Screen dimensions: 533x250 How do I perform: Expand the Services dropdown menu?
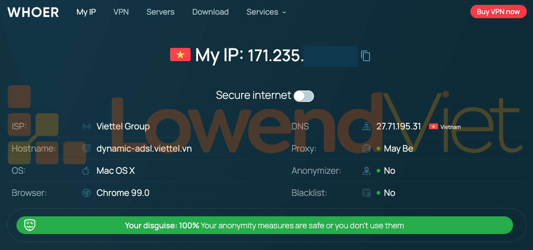(x=266, y=12)
